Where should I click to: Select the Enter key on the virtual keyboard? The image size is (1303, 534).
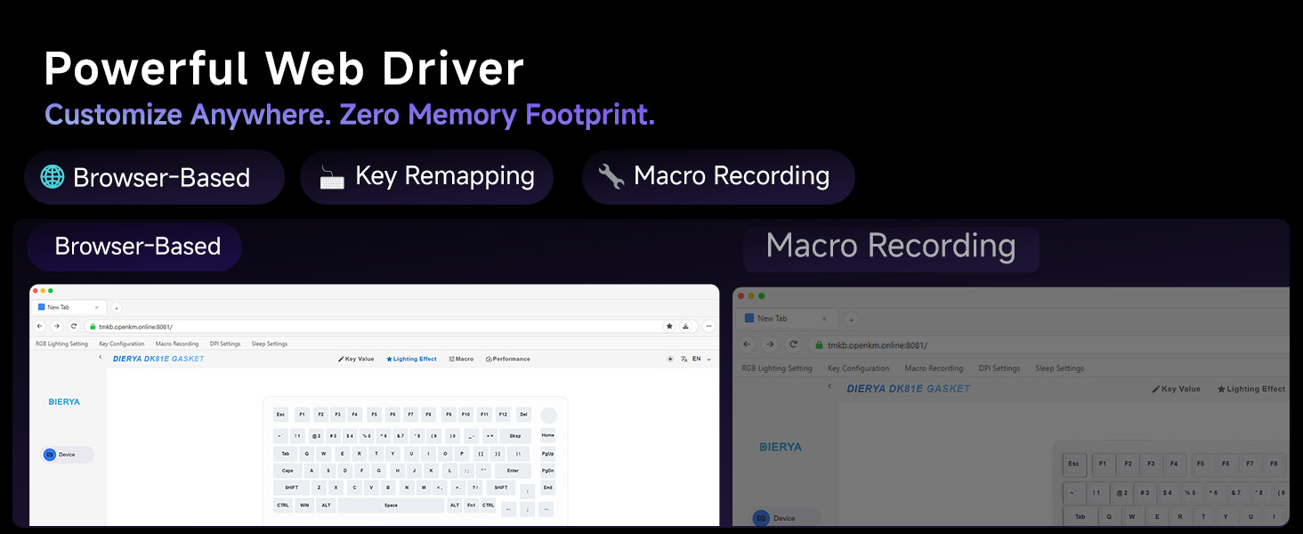pyautogui.click(x=513, y=471)
